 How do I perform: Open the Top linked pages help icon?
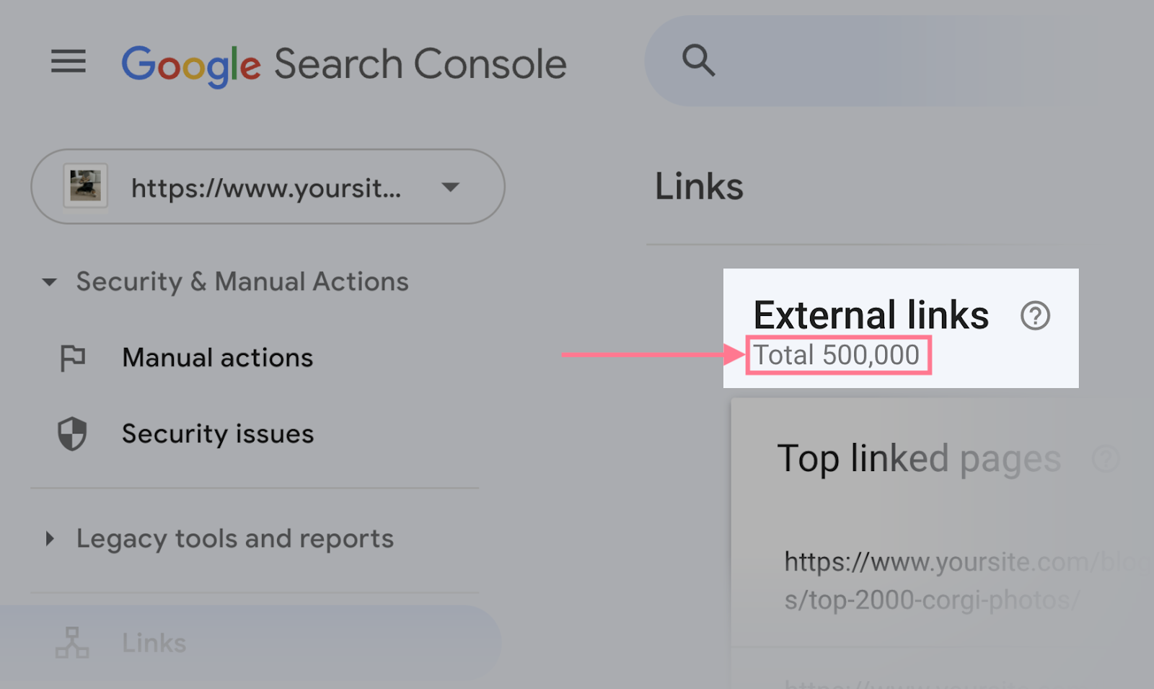(x=1105, y=459)
